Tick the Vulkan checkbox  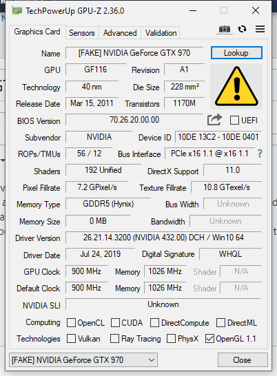tap(71, 339)
